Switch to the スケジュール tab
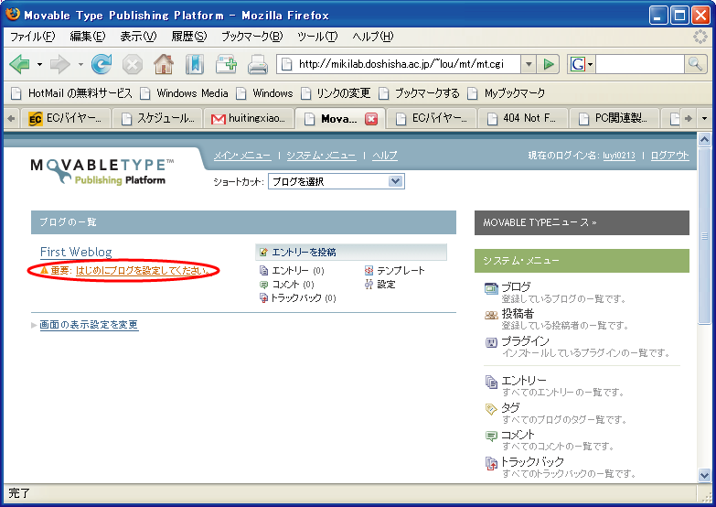Image resolution: width=716 pixels, height=507 pixels. pyautogui.click(x=157, y=119)
